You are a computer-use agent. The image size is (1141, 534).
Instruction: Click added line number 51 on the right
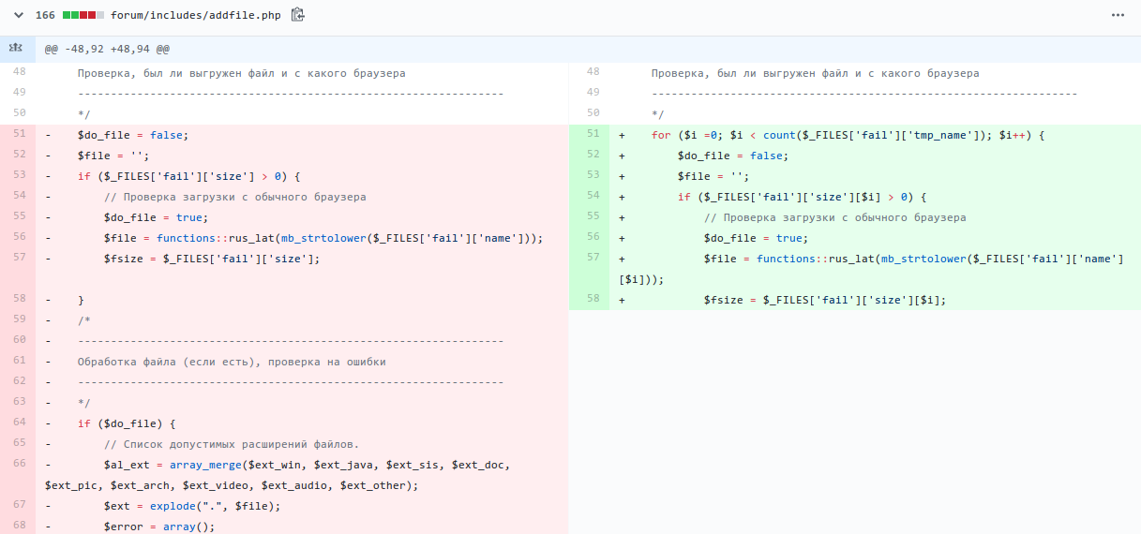click(x=593, y=134)
